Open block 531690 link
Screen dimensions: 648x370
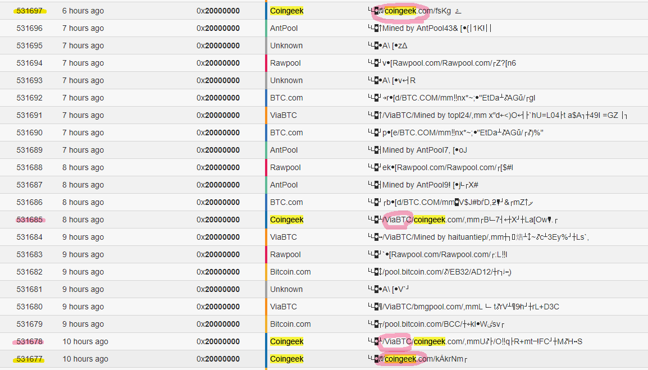pyautogui.click(x=29, y=133)
